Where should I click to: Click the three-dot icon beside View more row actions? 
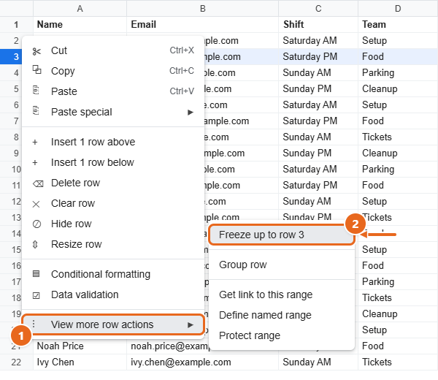click(34, 324)
